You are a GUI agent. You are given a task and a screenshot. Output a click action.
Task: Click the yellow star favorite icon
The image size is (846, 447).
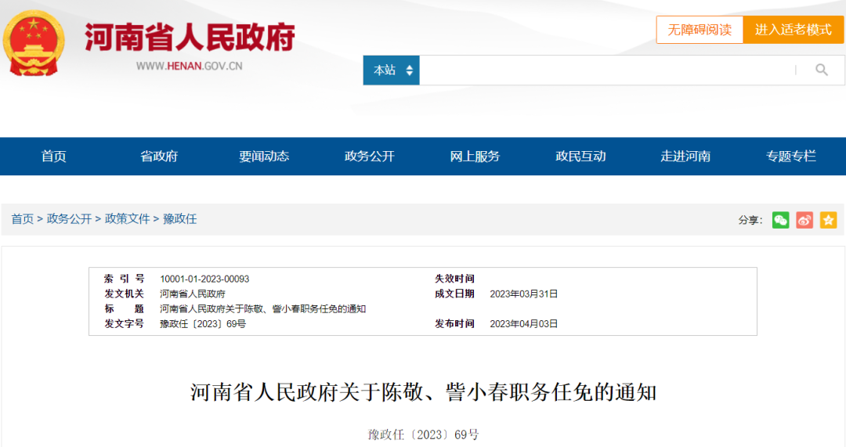coord(828,220)
